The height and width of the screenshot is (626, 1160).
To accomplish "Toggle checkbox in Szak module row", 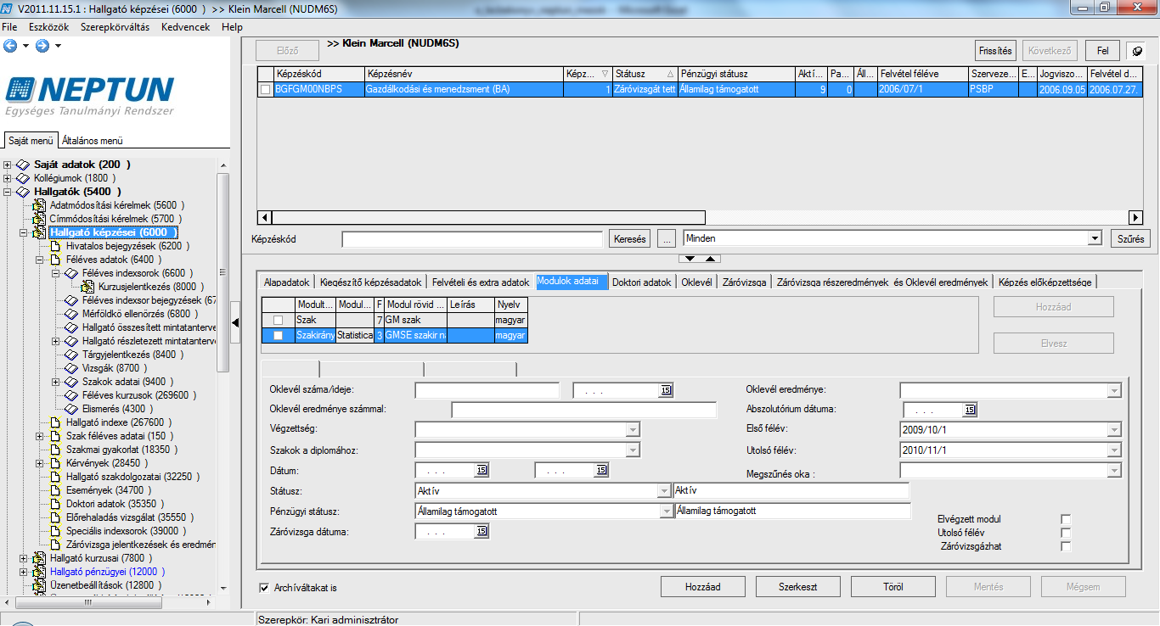I will (x=279, y=320).
